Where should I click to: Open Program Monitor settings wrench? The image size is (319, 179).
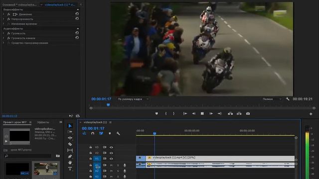click(x=288, y=99)
